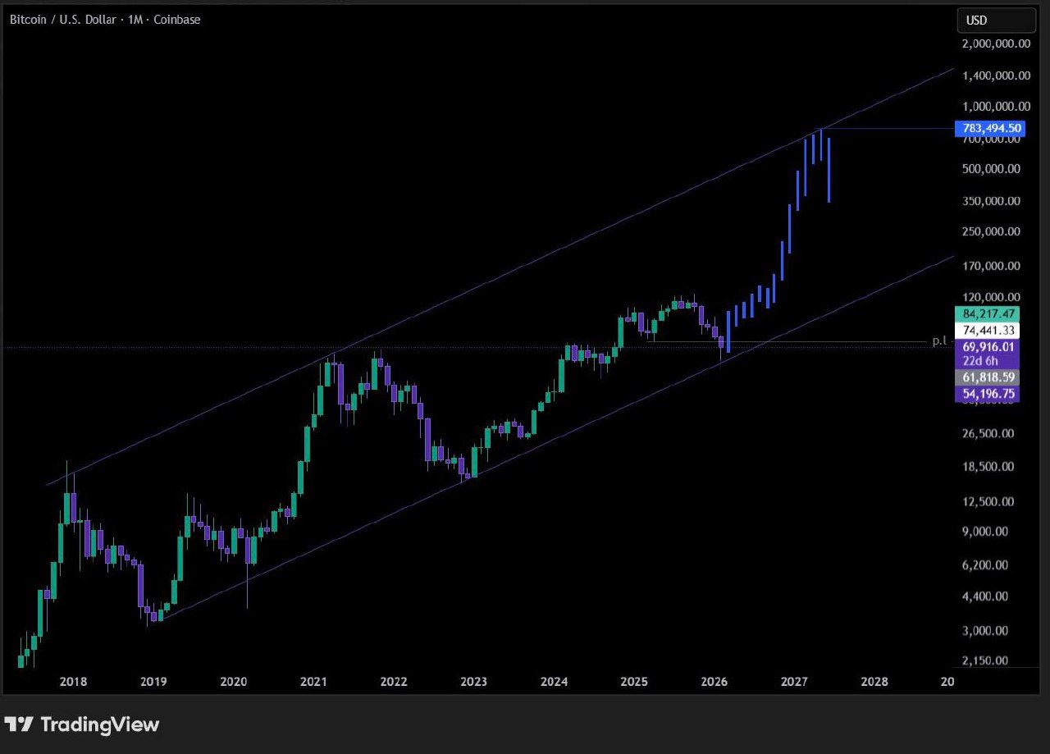
Task: Select the blue 783,494.50 price label
Action: click(x=989, y=128)
